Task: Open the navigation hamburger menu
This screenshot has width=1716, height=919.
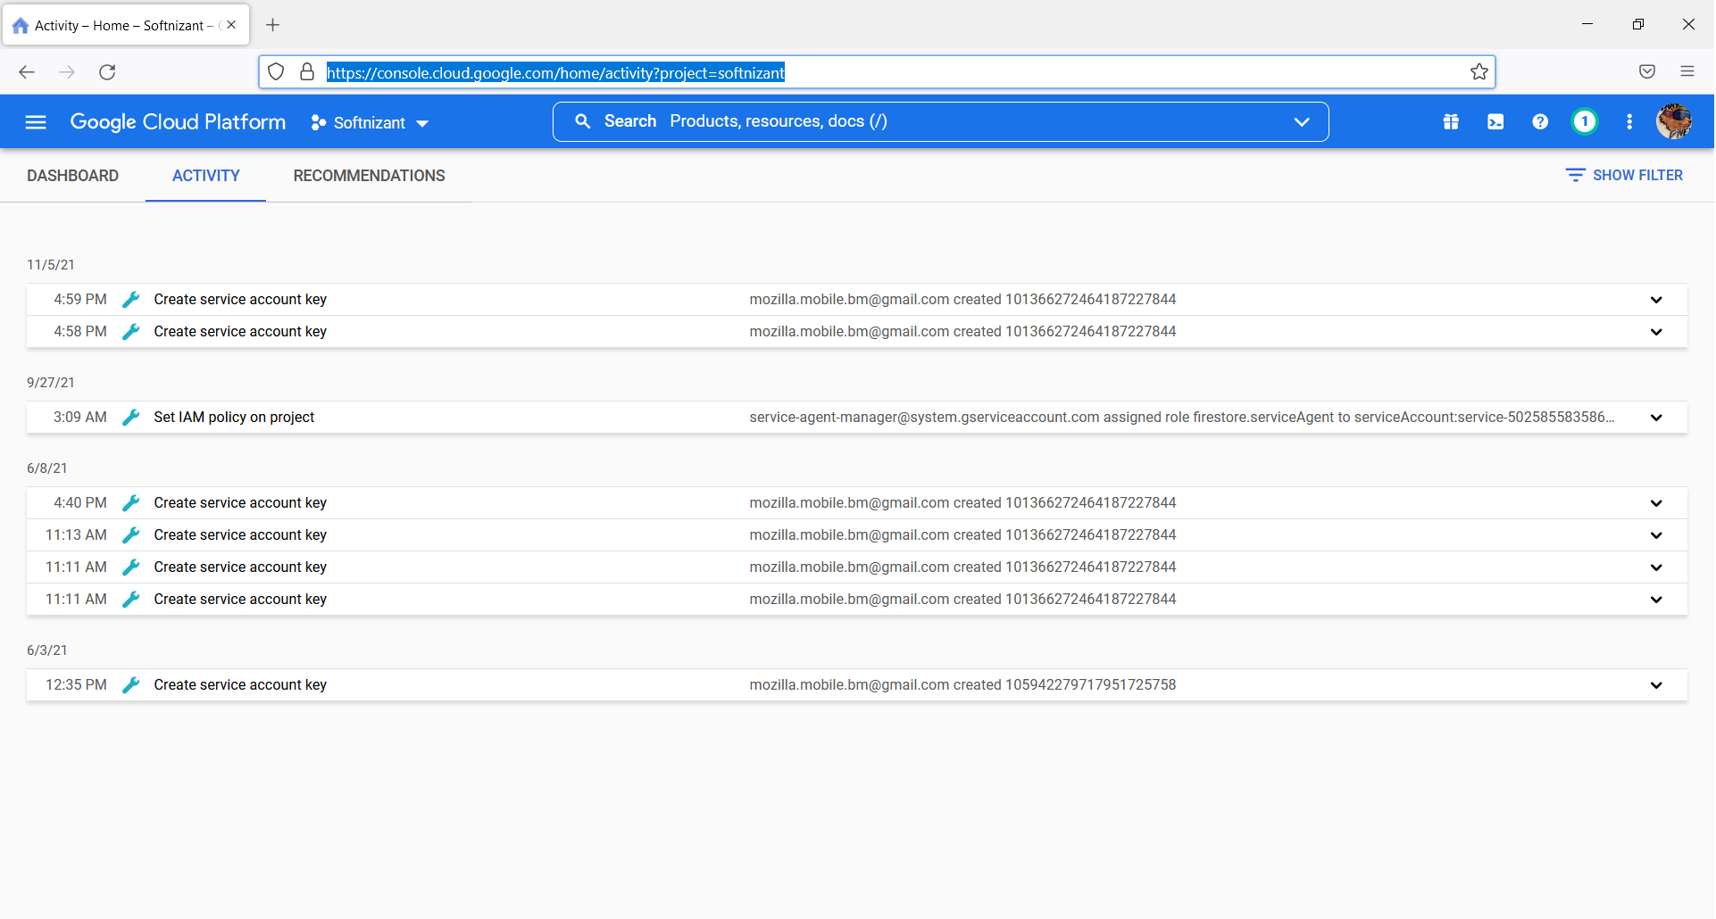Action: pyautogui.click(x=35, y=121)
